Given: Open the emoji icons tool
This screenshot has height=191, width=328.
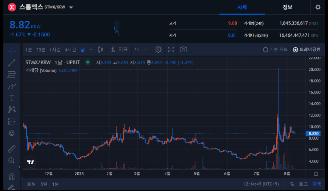Looking at the screenshot, I should (x=12, y=133).
